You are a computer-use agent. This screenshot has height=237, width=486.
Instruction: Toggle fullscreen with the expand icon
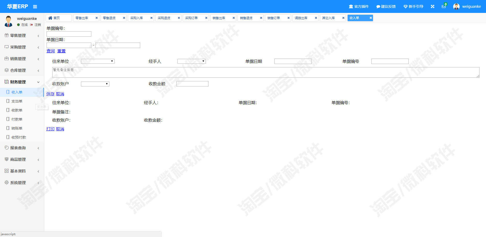pos(432,6)
